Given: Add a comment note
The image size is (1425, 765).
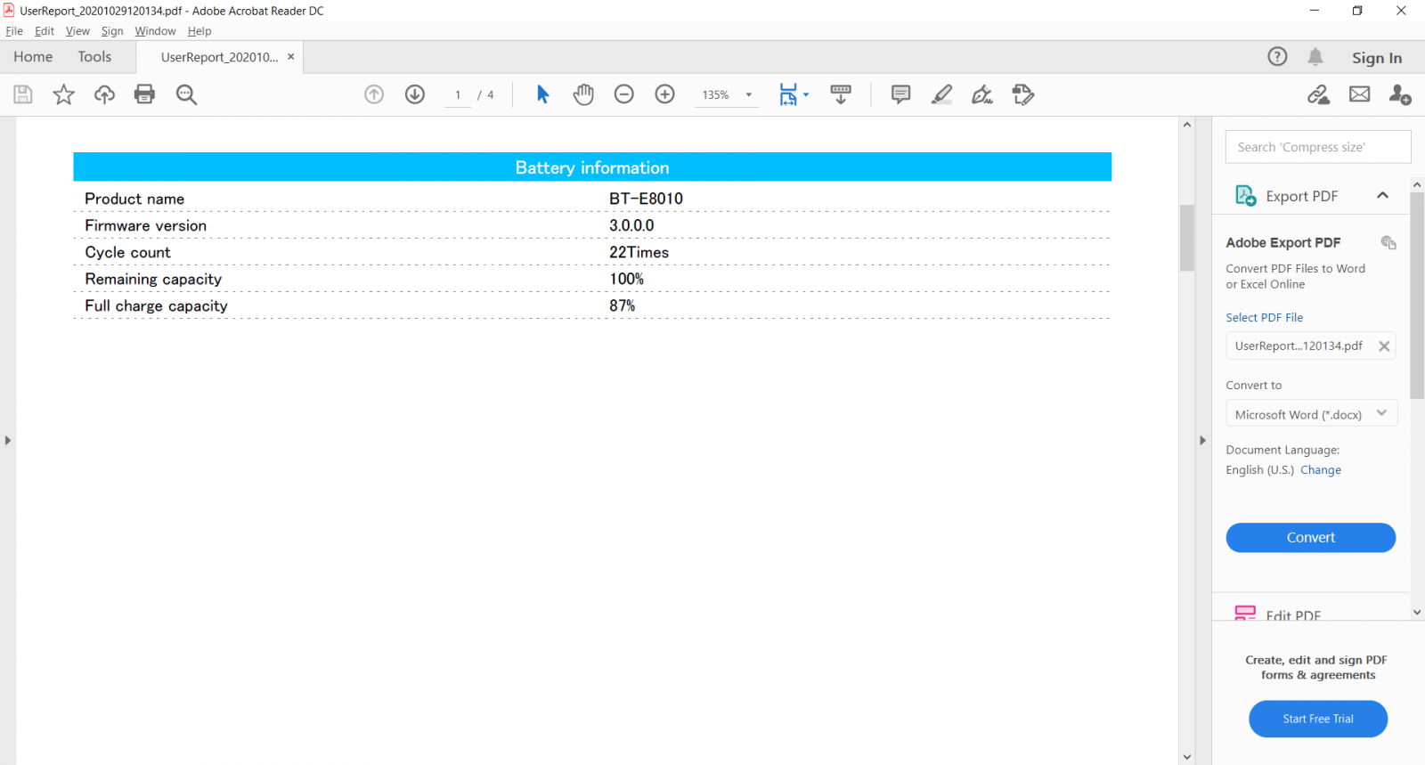Looking at the screenshot, I should click(x=900, y=94).
